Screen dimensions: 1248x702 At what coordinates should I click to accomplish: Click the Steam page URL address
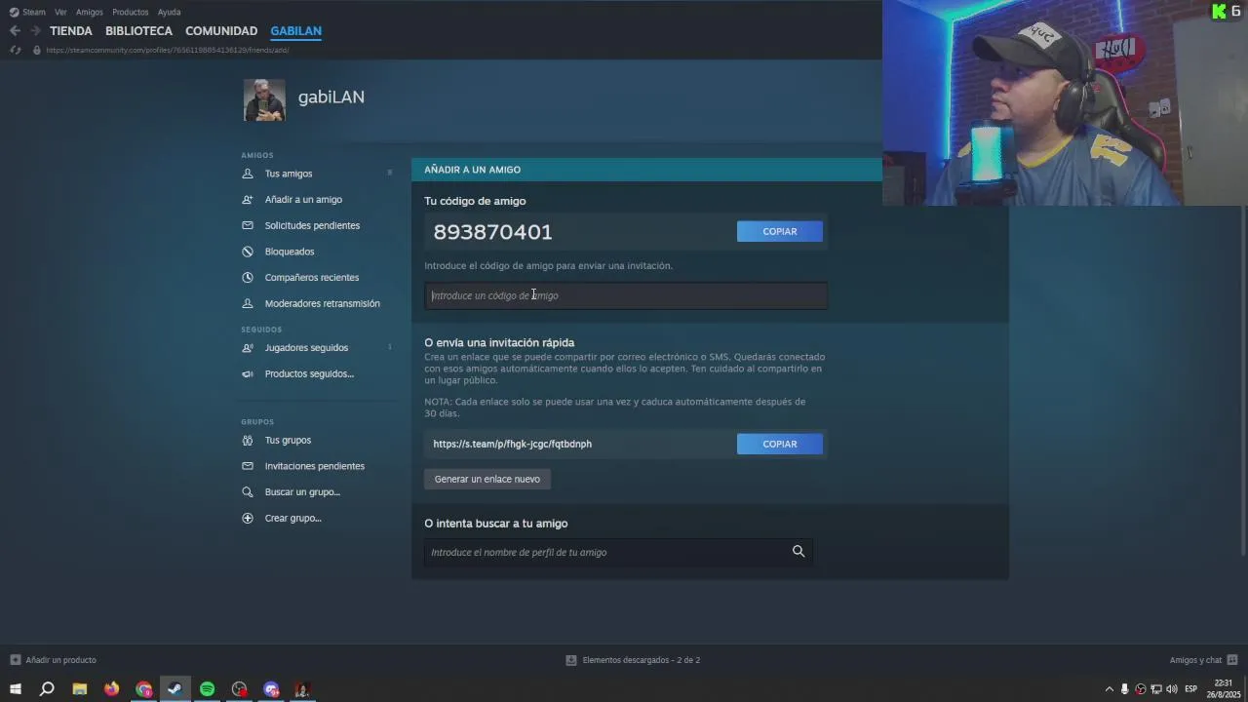point(168,50)
